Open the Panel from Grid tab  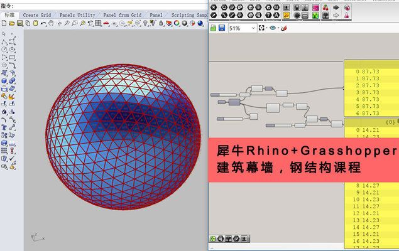[122, 14]
